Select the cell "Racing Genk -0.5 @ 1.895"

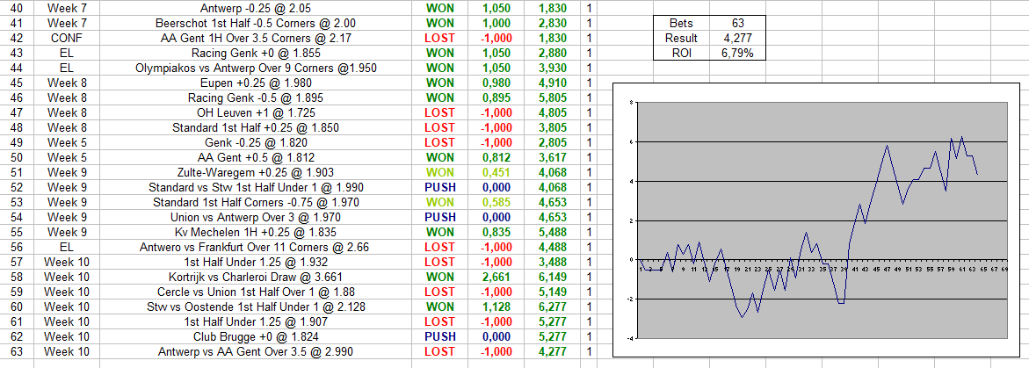tap(256, 97)
